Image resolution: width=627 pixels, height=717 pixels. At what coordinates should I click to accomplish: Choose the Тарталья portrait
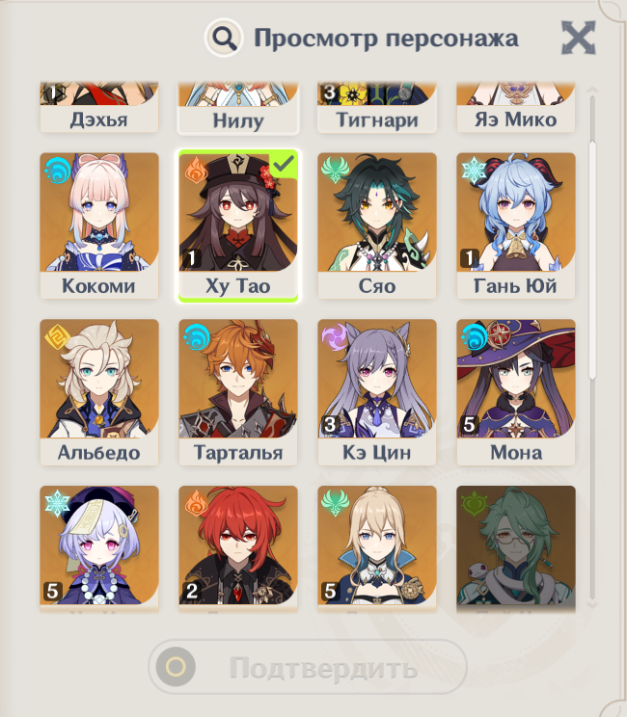coord(238,392)
